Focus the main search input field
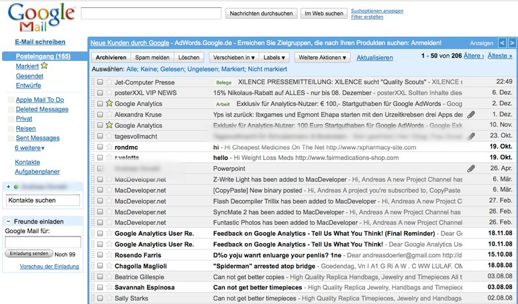Image resolution: width=518 pixels, height=304 pixels. [151, 13]
